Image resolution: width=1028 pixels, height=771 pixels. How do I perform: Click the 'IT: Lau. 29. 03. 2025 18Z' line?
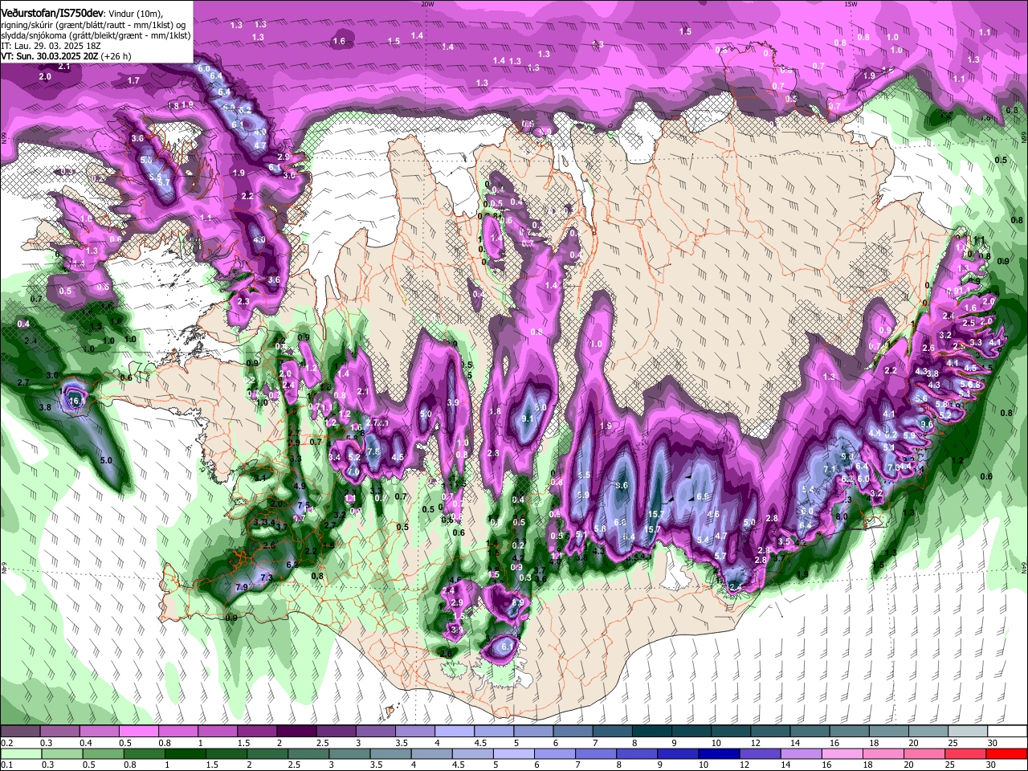51,47
